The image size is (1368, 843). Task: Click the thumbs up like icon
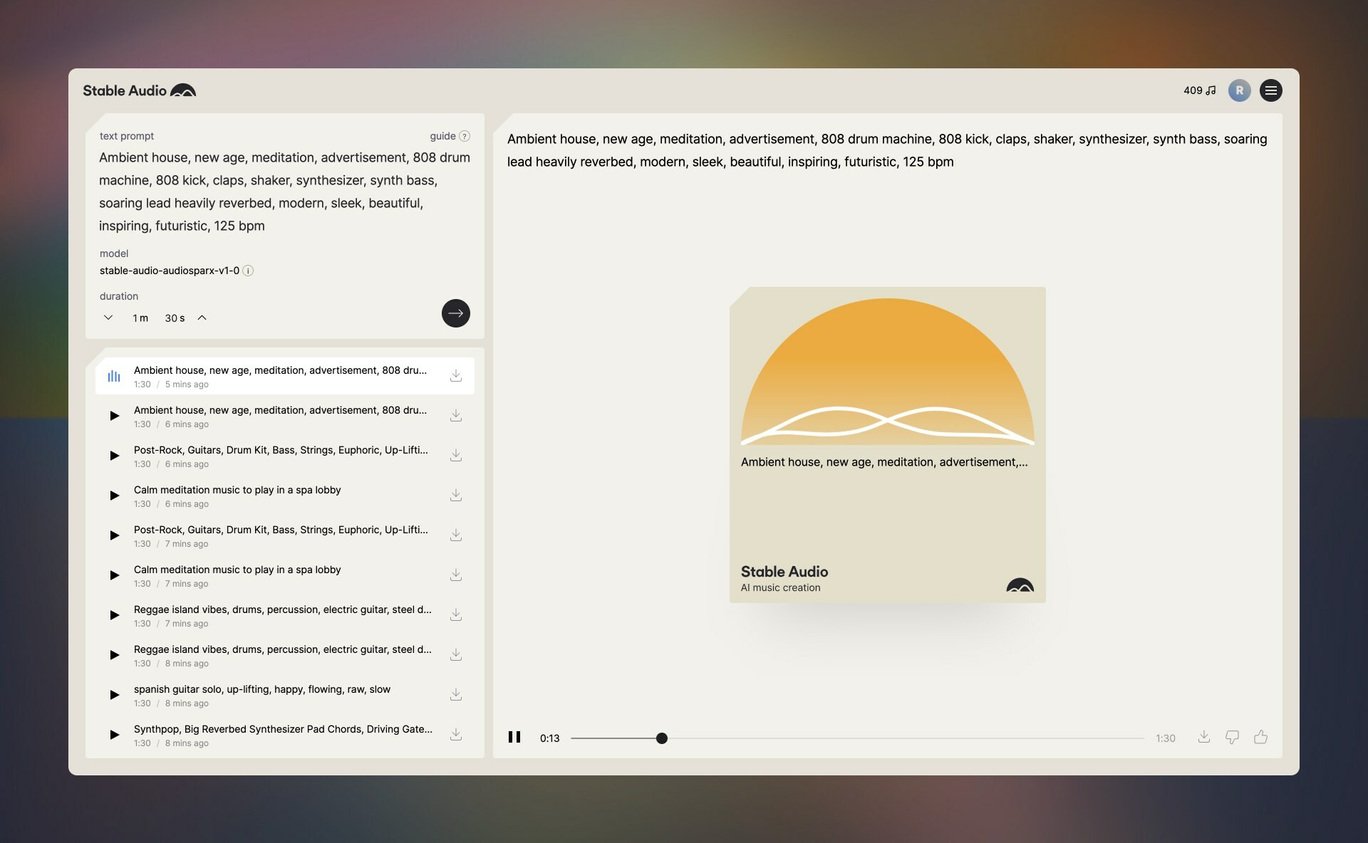click(x=1260, y=737)
